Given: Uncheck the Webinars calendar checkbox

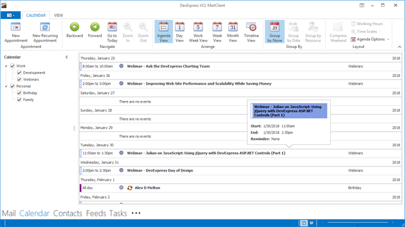Looking at the screenshot, I should click(x=19, y=79).
